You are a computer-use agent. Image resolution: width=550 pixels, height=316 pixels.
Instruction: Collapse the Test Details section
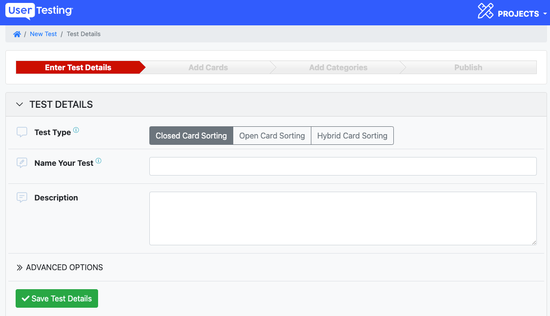point(19,104)
